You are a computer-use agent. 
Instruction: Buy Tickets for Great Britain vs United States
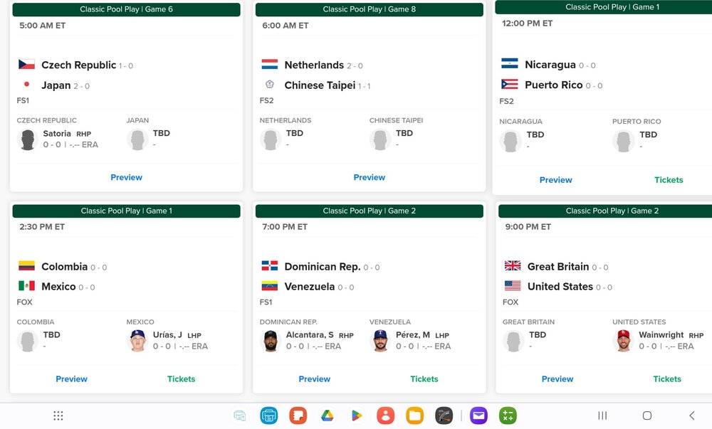pos(667,379)
